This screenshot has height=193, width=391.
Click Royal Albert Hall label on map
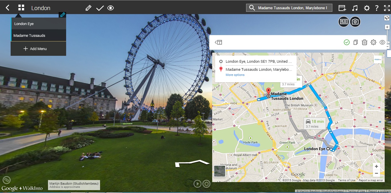(245, 155)
